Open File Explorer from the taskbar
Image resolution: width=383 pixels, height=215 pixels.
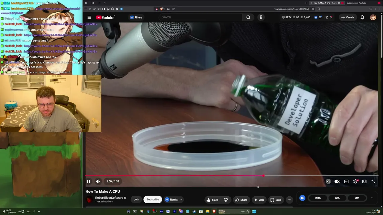click(x=207, y=211)
